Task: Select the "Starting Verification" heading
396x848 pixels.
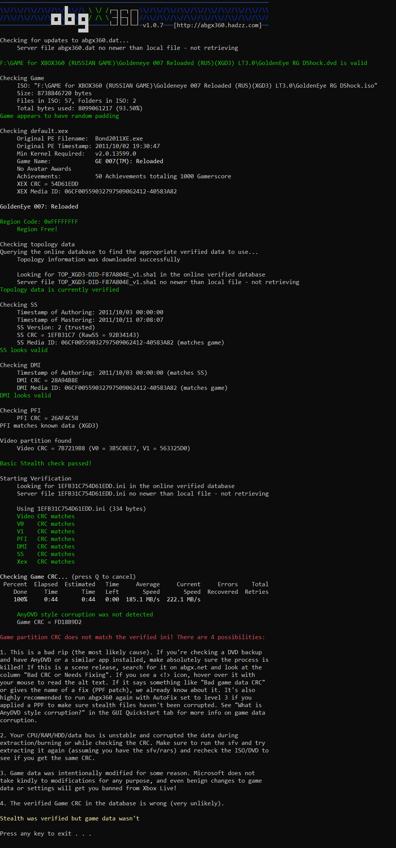Action: click(x=36, y=479)
